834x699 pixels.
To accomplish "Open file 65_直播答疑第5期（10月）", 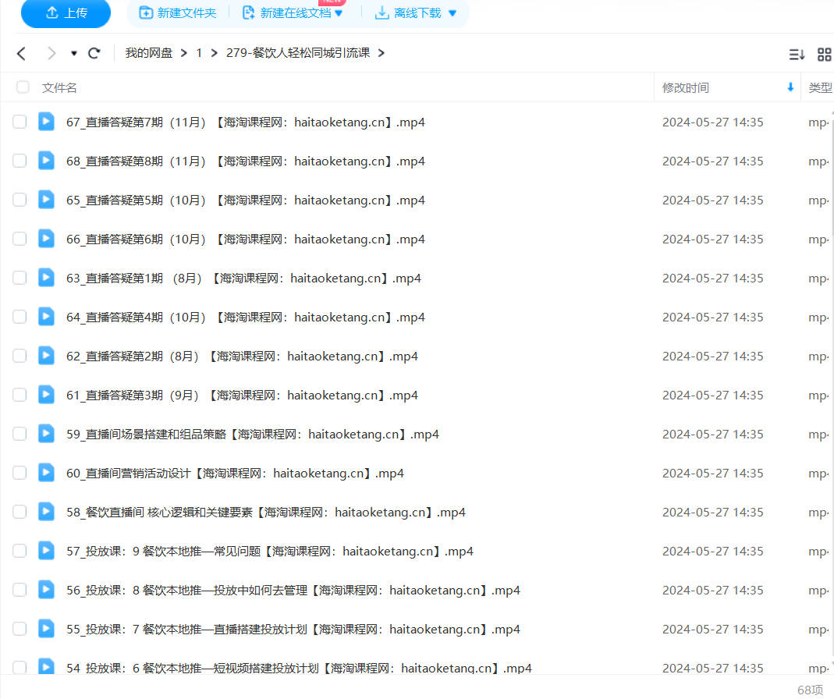I will point(246,200).
